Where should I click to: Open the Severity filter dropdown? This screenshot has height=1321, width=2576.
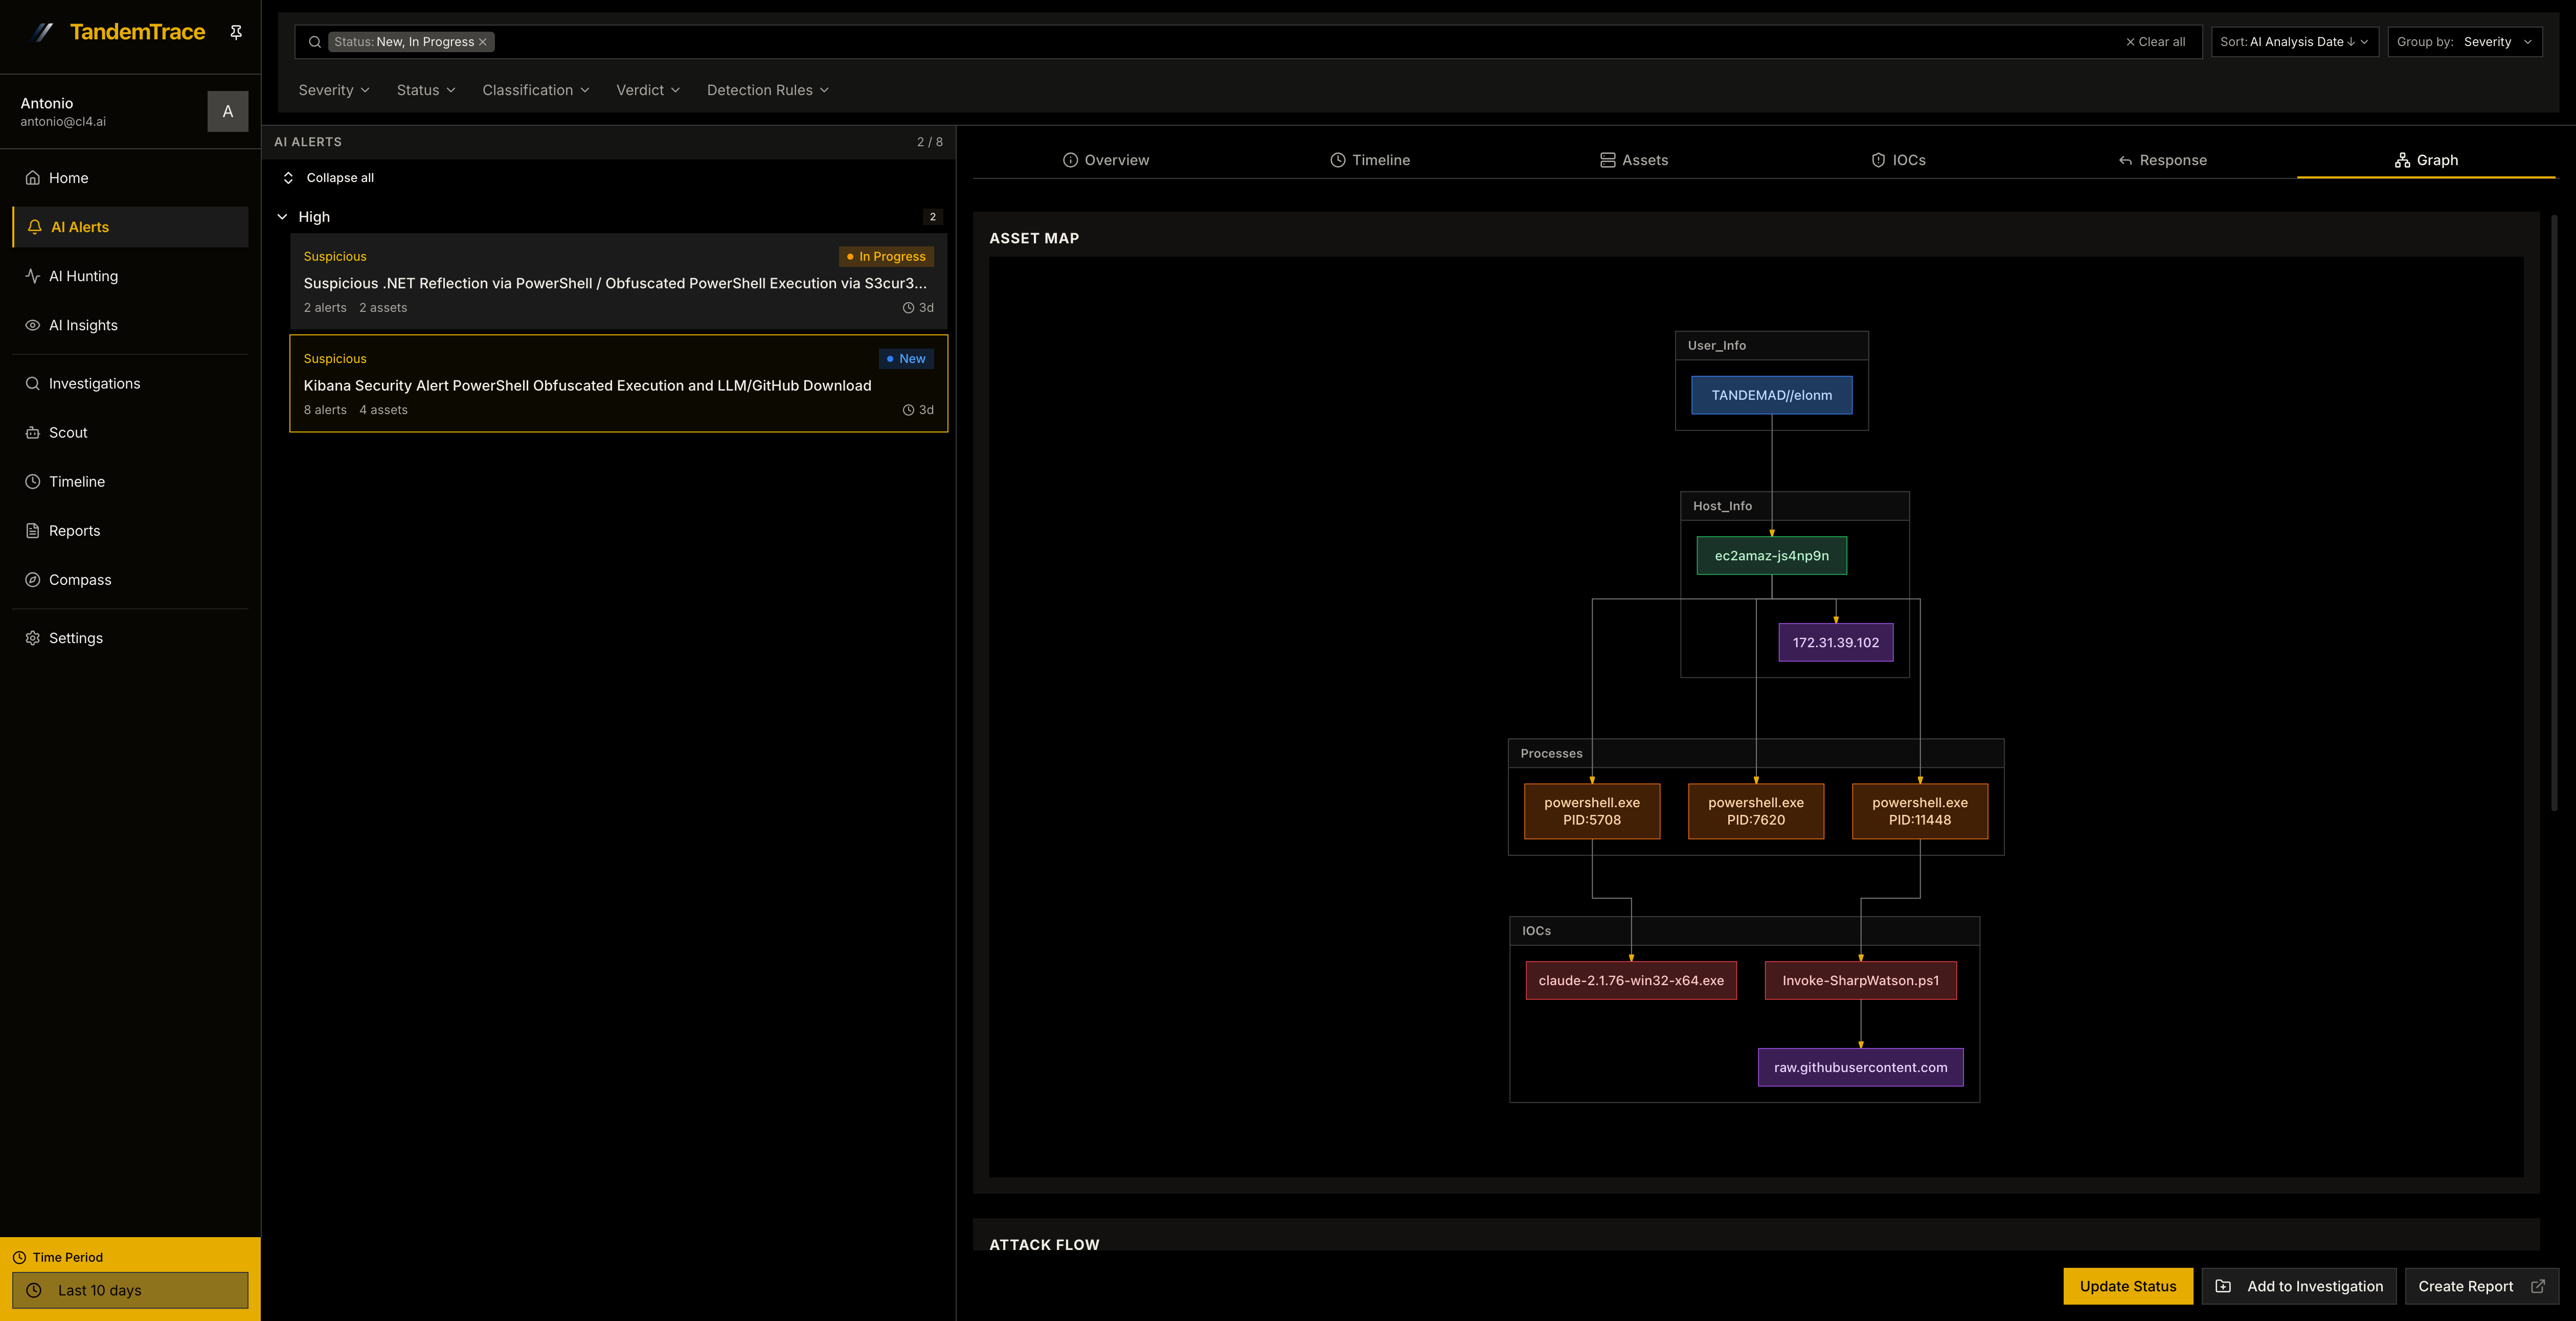(333, 90)
